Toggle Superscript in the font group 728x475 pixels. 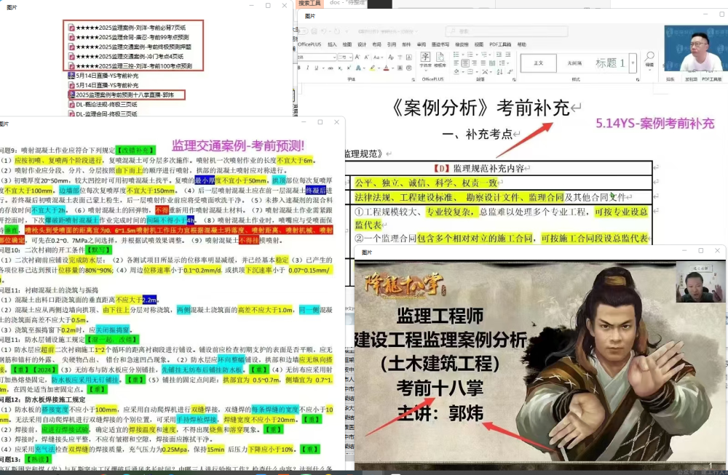coord(349,68)
